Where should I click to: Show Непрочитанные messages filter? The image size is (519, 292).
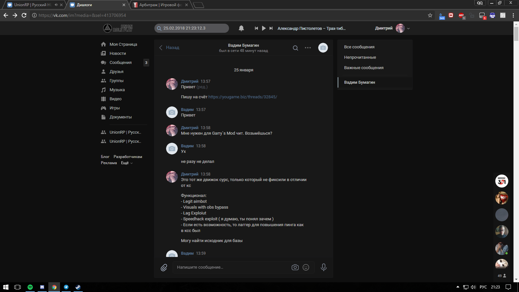[x=375, y=57]
